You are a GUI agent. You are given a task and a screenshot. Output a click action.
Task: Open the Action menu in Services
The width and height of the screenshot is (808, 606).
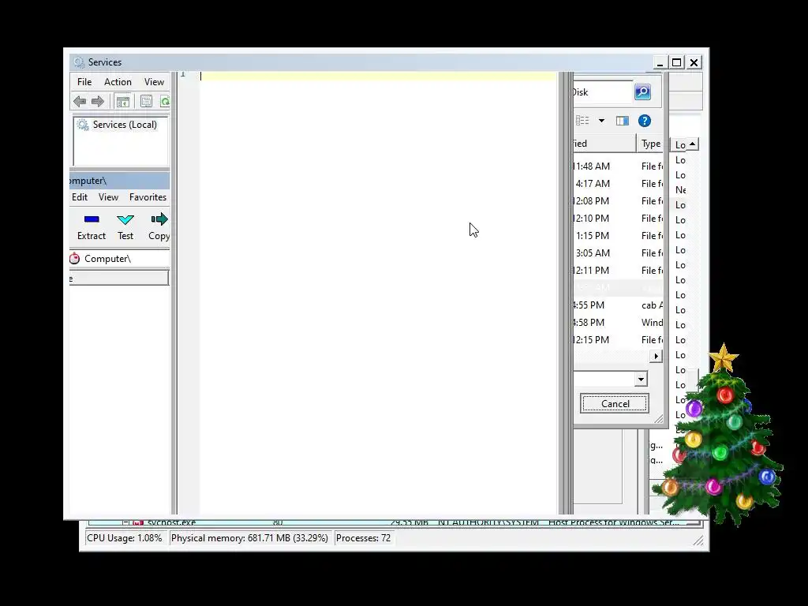(118, 82)
